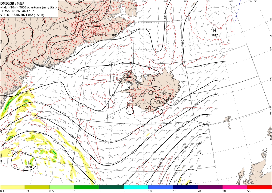The height and width of the screenshot is (193, 272).
Task: Click the '15W' longitude label
Action: pyautogui.click(x=165, y=1)
